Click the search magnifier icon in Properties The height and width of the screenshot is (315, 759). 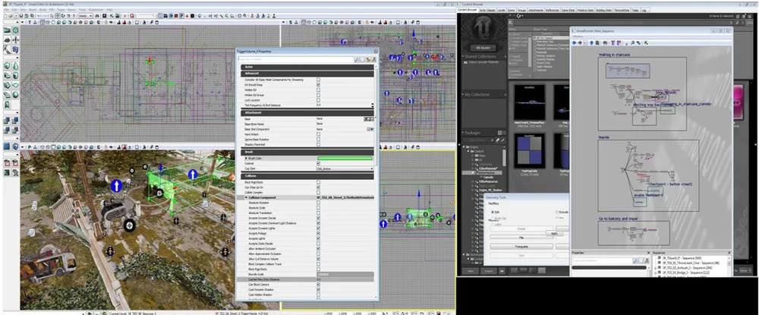tap(357, 58)
